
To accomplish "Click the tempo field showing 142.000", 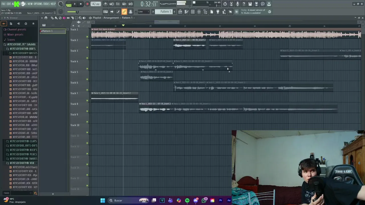I will 96,4.
